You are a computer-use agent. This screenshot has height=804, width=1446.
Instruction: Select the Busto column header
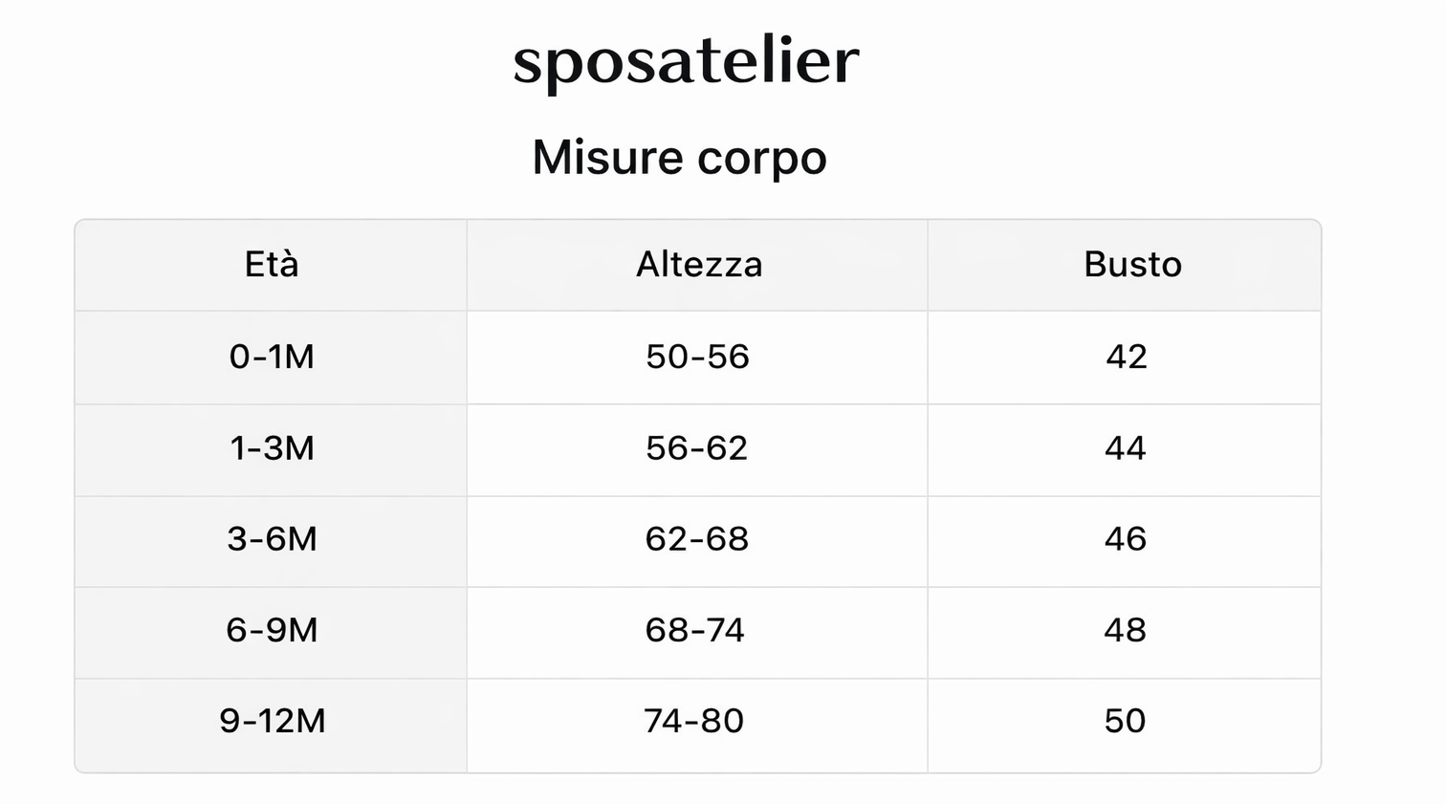[1132, 265]
